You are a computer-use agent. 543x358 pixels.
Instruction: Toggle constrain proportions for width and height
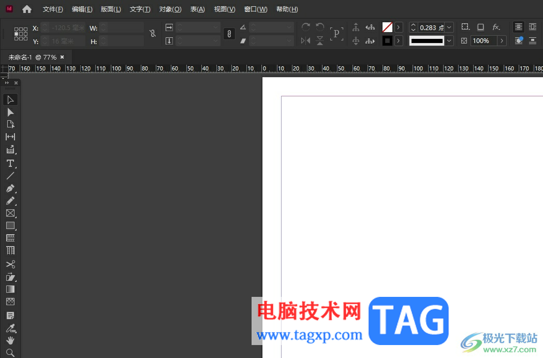[x=152, y=34]
